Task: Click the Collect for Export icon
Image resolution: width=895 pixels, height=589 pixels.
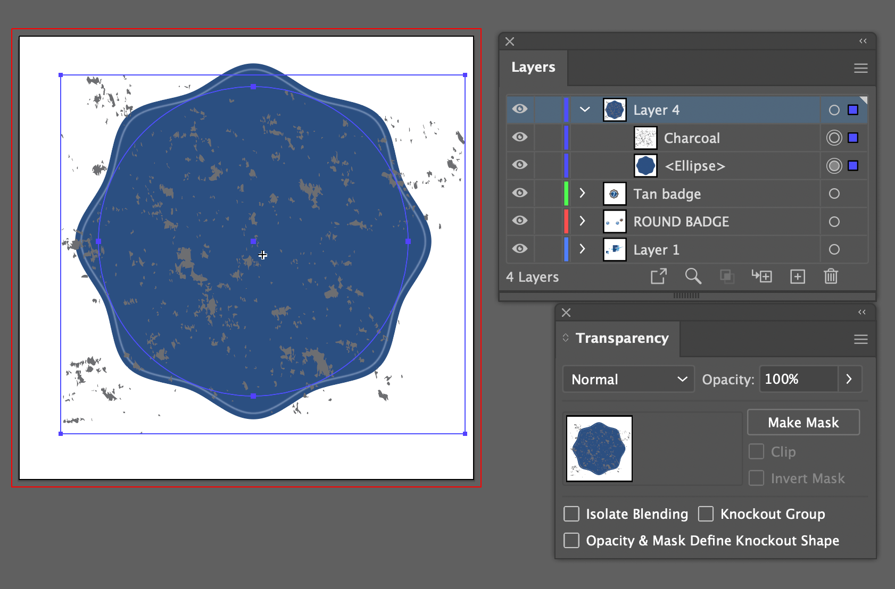Action: click(659, 276)
